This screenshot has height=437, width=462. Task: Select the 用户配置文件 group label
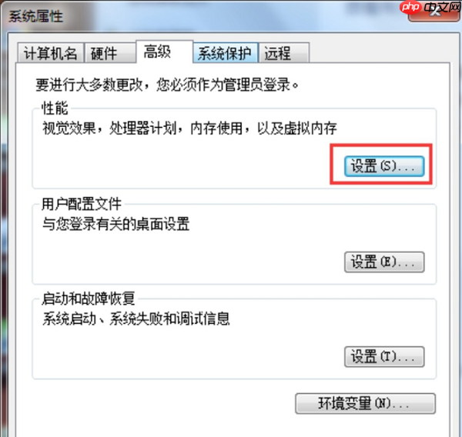[x=82, y=204]
